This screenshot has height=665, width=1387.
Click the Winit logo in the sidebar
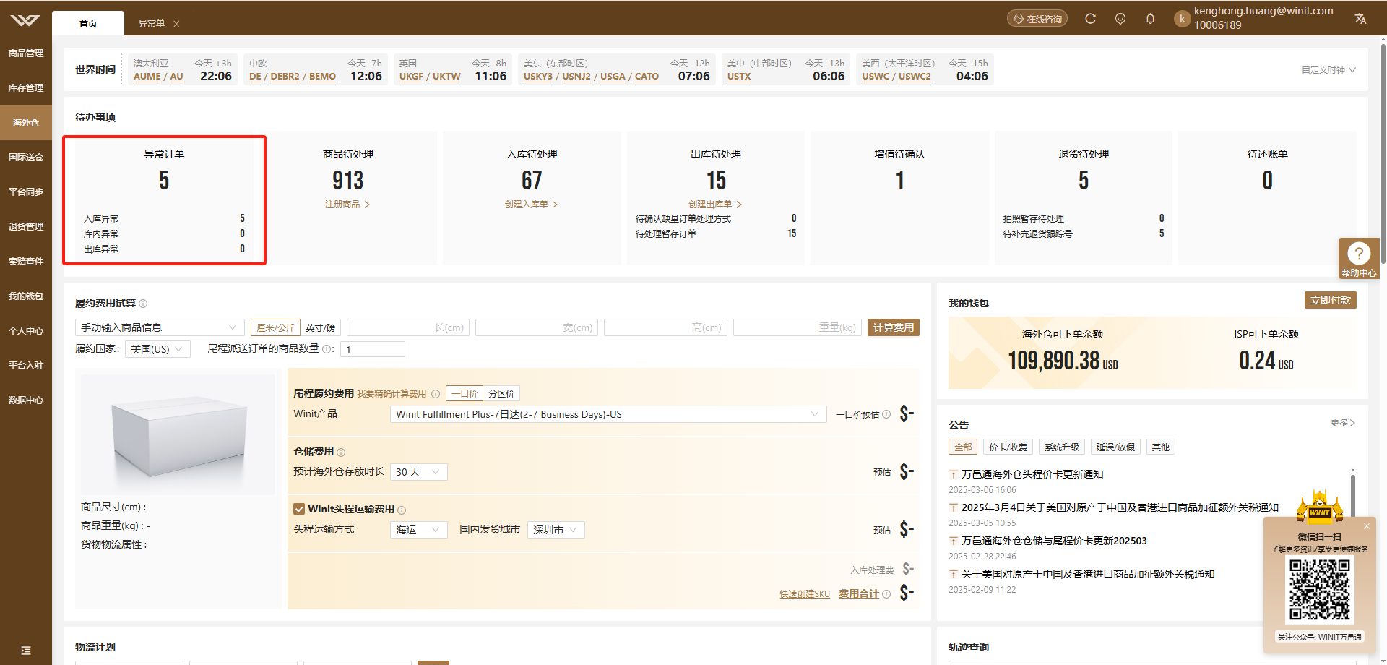click(25, 20)
